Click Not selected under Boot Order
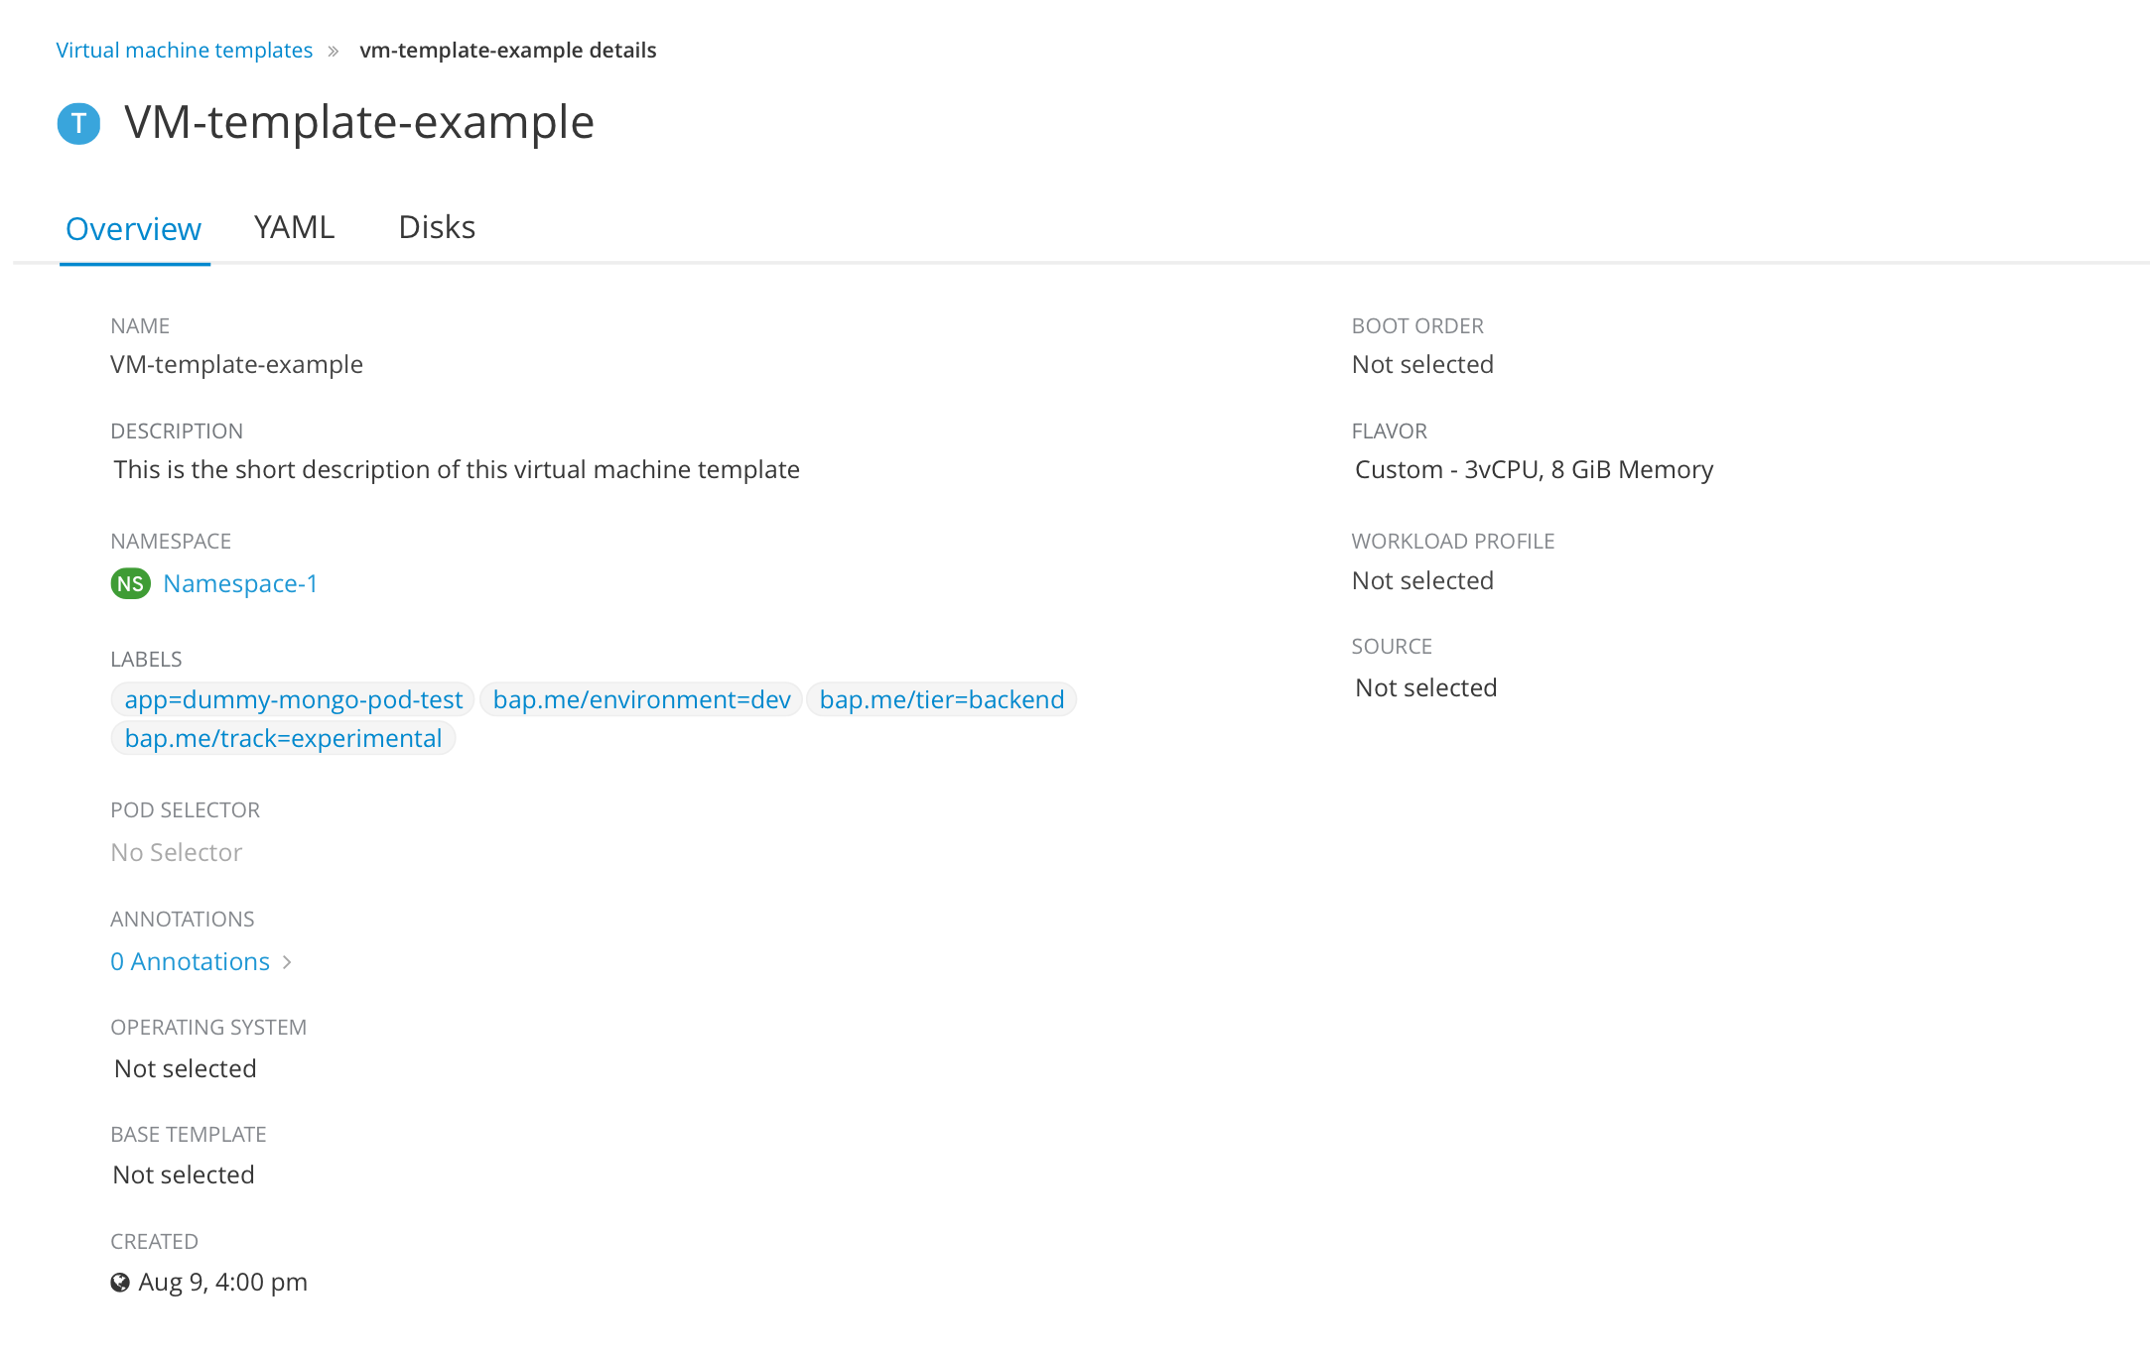 point(1422,364)
